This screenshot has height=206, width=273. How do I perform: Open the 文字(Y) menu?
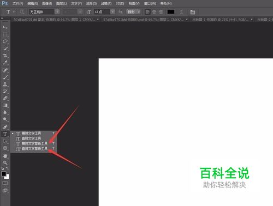(x=76, y=3)
